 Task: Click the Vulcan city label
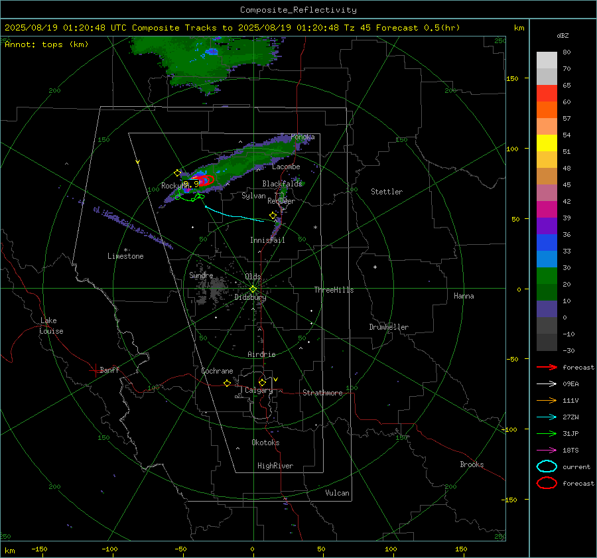tap(337, 493)
